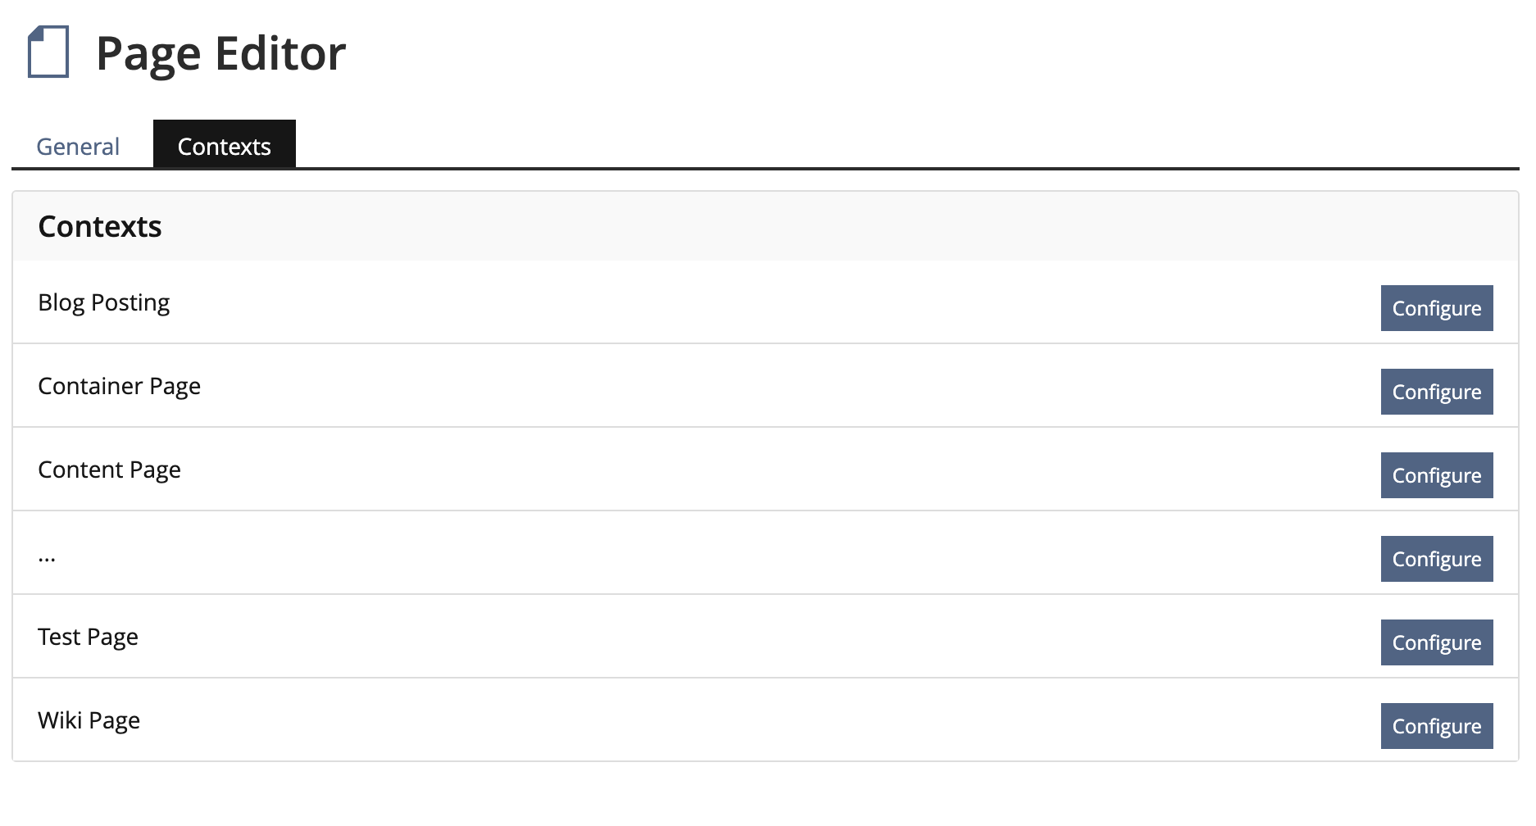Viewport: 1536px width, 826px height.
Task: Switch to the General tab
Action: (78, 147)
